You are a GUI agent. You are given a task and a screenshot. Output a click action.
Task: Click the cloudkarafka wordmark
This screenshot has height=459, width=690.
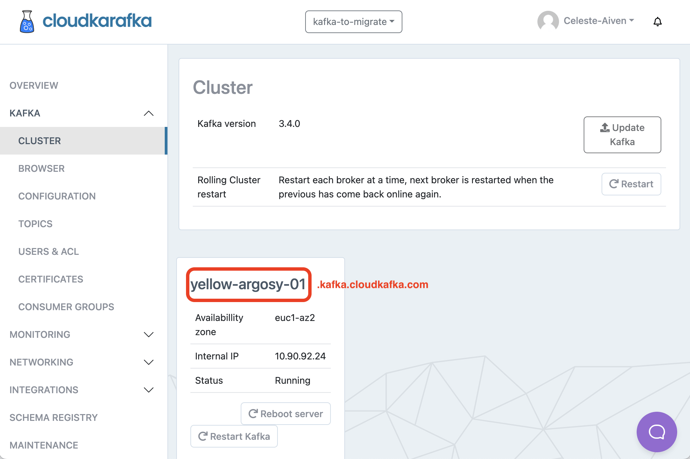coord(97,21)
